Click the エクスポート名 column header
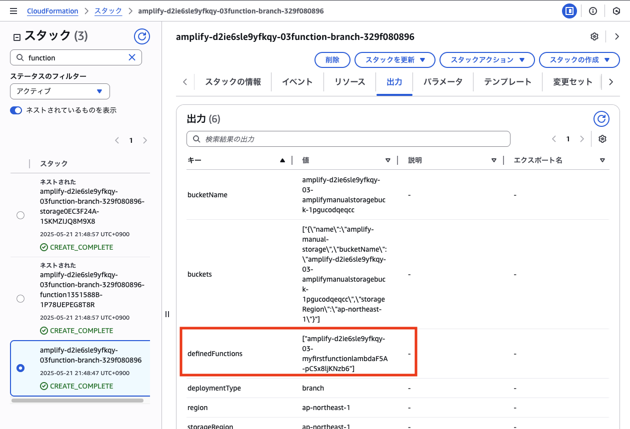This screenshot has height=429, width=630. 538,160
